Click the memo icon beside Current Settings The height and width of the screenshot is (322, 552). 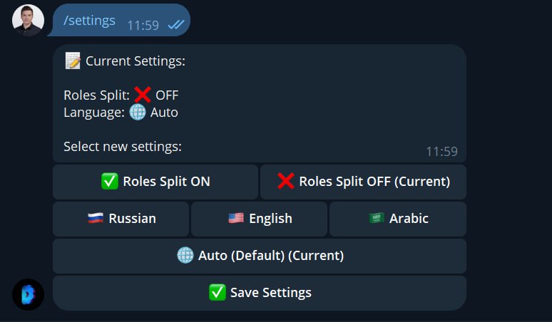click(x=73, y=61)
